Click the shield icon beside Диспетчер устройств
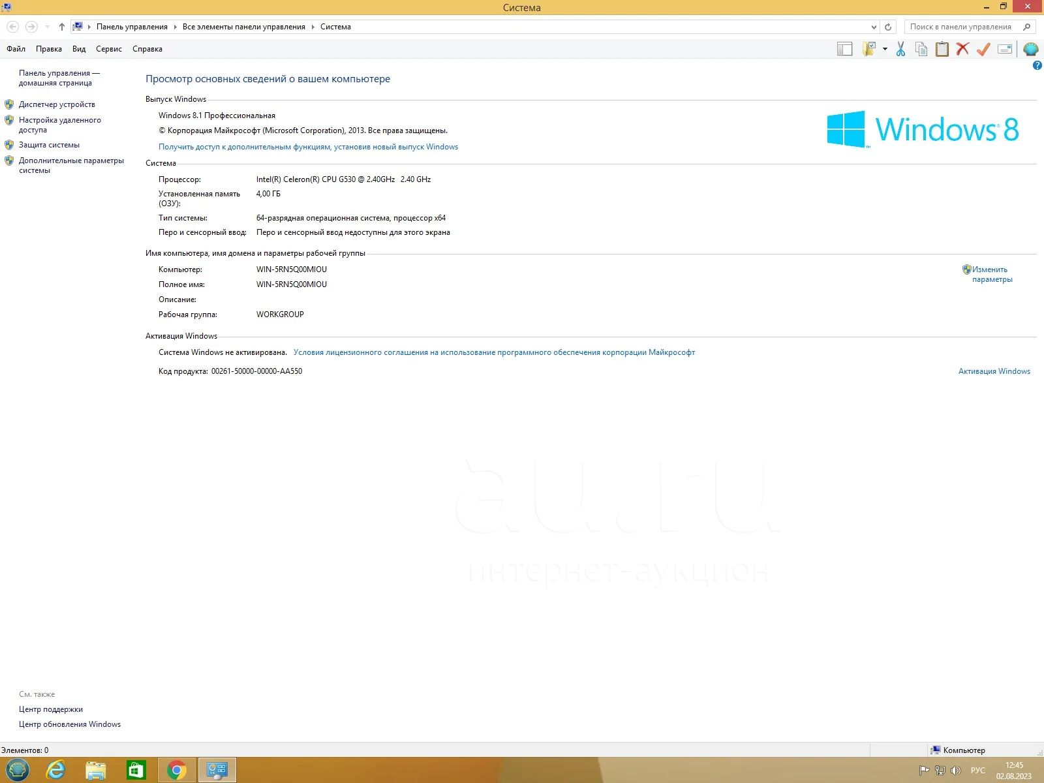 [x=9, y=104]
